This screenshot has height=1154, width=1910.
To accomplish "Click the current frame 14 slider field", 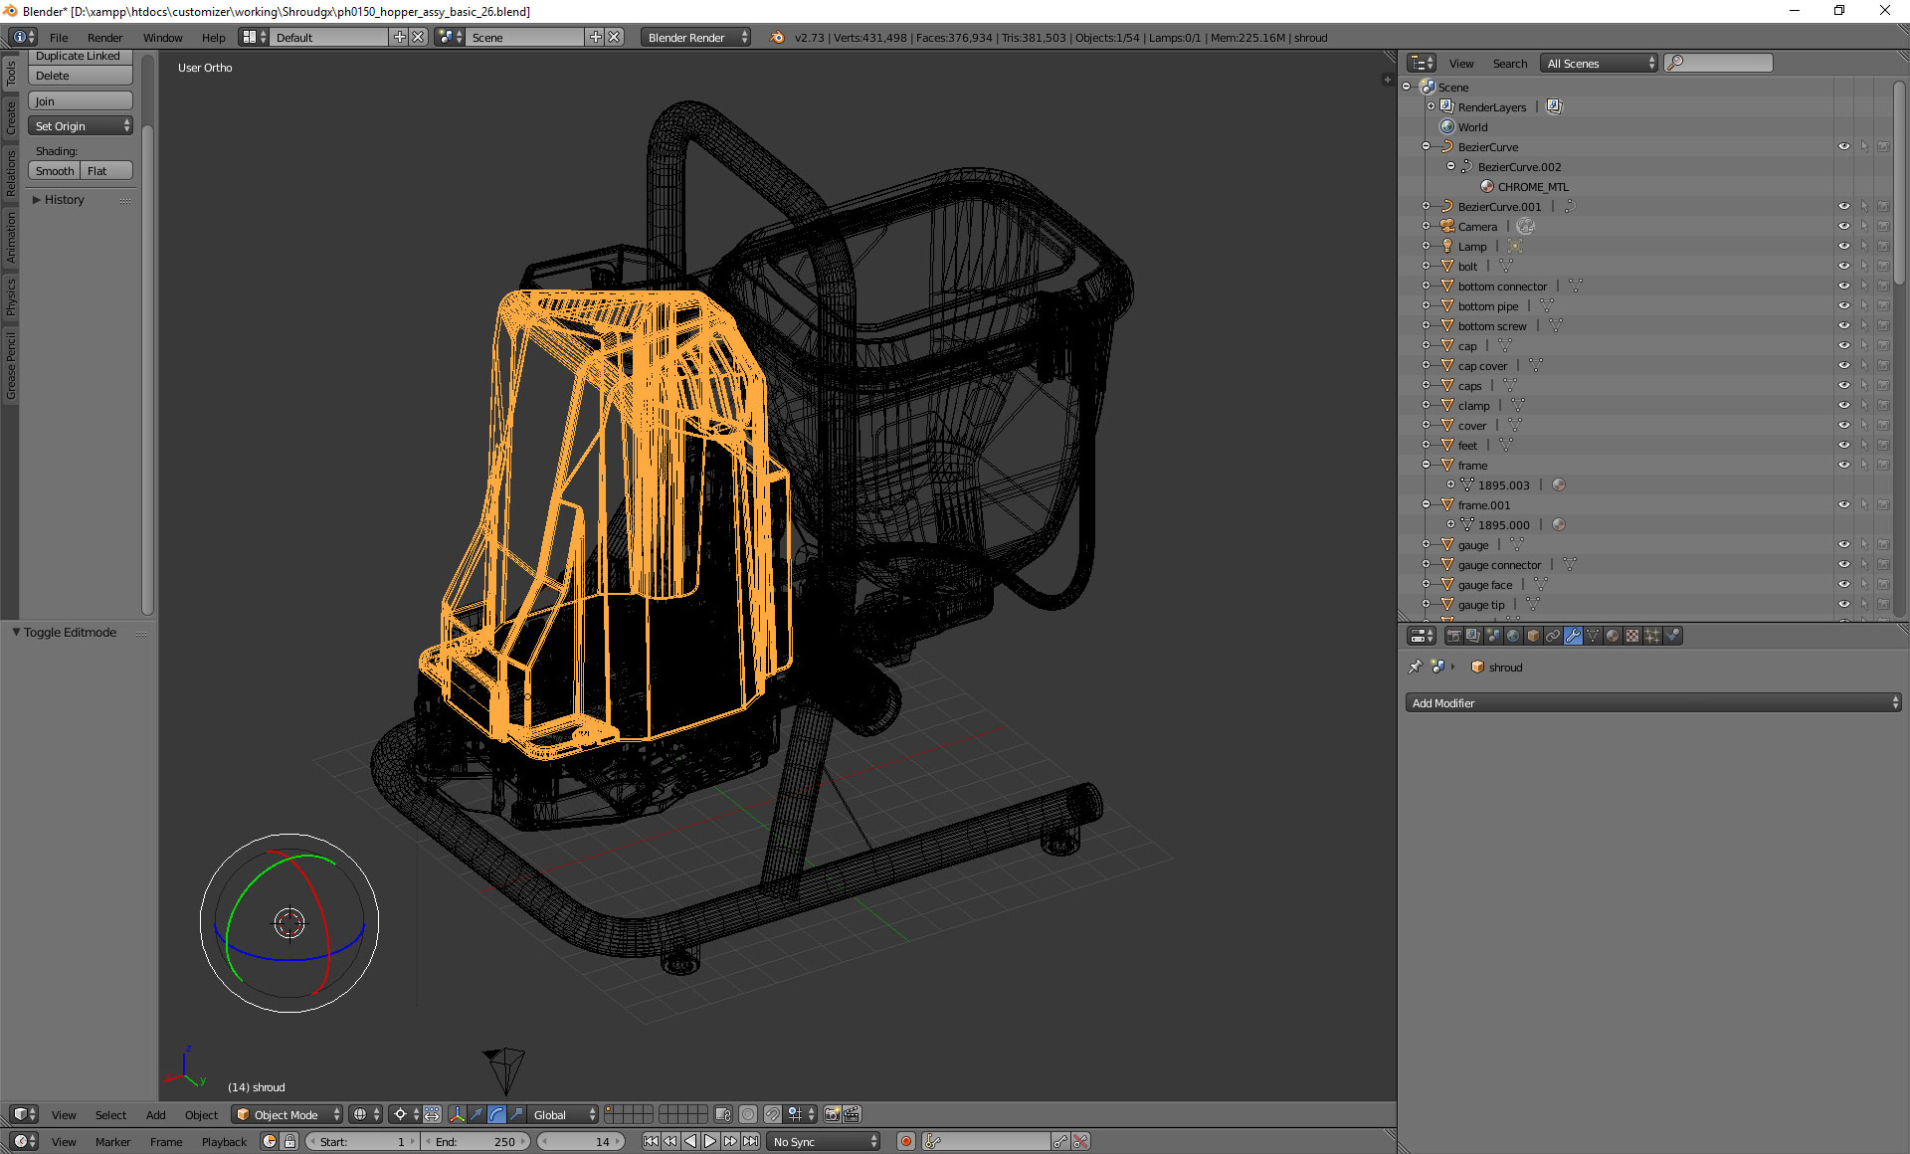I will point(582,1141).
